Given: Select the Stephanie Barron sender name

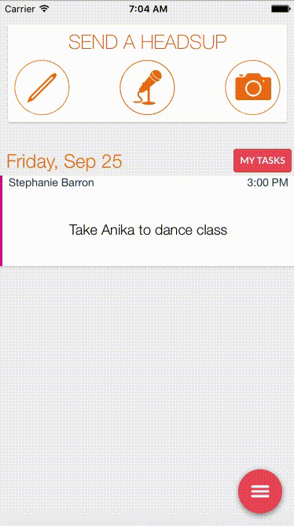Looking at the screenshot, I should pos(51,183).
